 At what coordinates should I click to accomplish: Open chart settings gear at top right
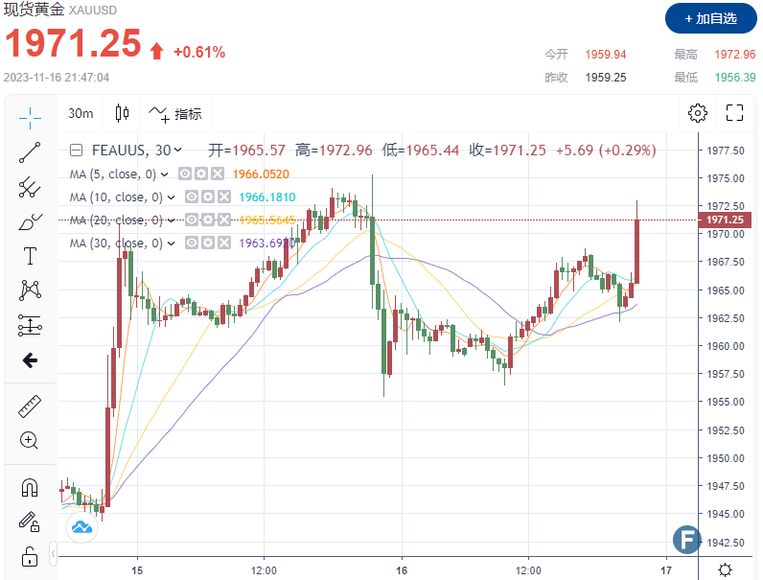698,113
